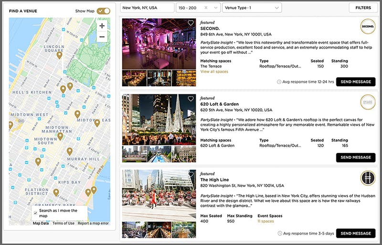
Task: Favorite the SECOND. venue with heart icon
Action: [191, 23]
